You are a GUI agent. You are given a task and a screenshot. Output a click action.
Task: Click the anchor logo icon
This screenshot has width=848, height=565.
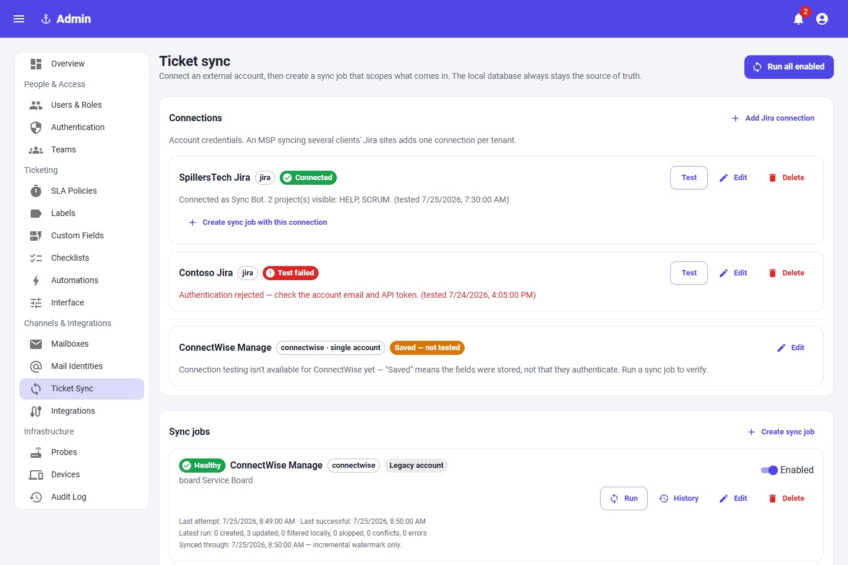[x=46, y=19]
